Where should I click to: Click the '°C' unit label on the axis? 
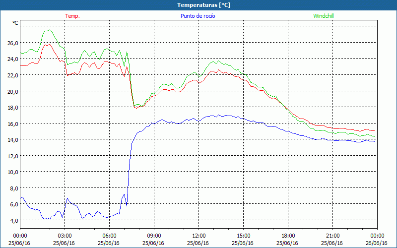(15, 23)
